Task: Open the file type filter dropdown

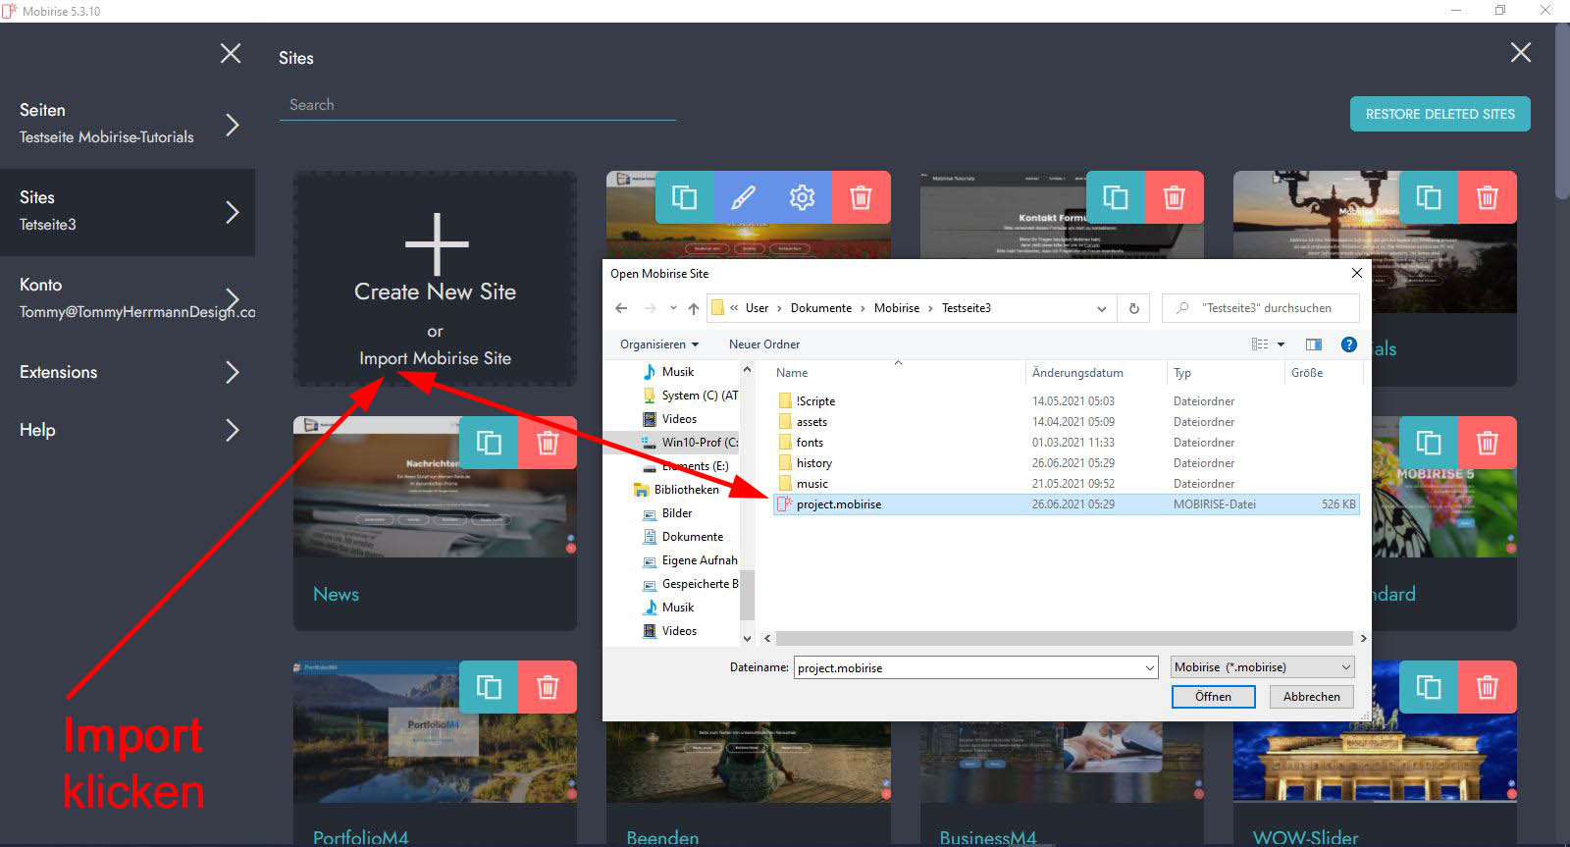Action: point(1262,667)
